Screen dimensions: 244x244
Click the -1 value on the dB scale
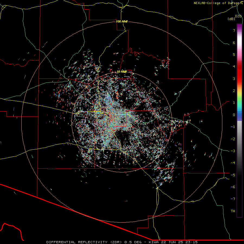233,127
